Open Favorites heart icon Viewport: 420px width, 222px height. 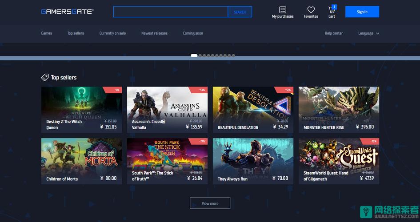(311, 10)
